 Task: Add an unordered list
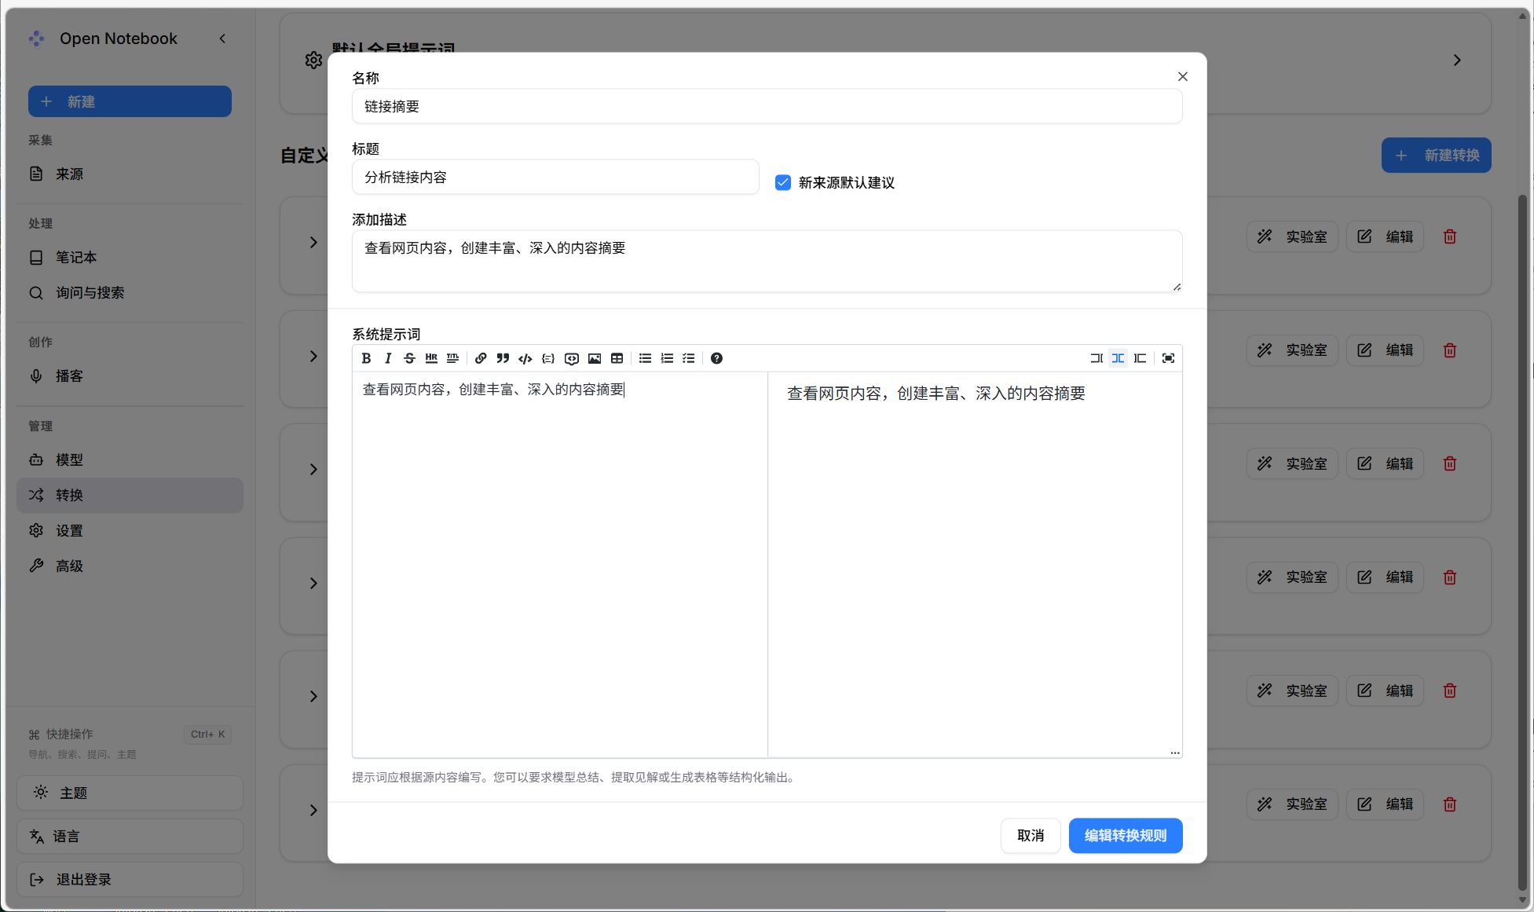(x=645, y=358)
